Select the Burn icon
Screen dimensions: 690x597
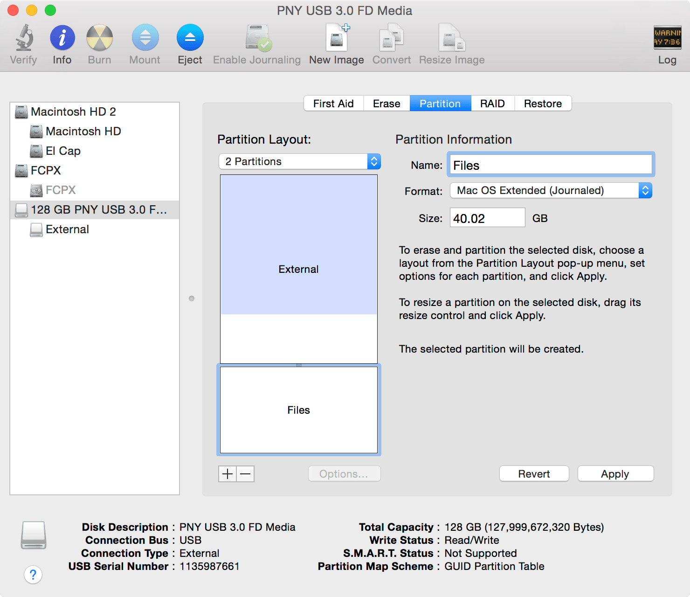(x=99, y=42)
